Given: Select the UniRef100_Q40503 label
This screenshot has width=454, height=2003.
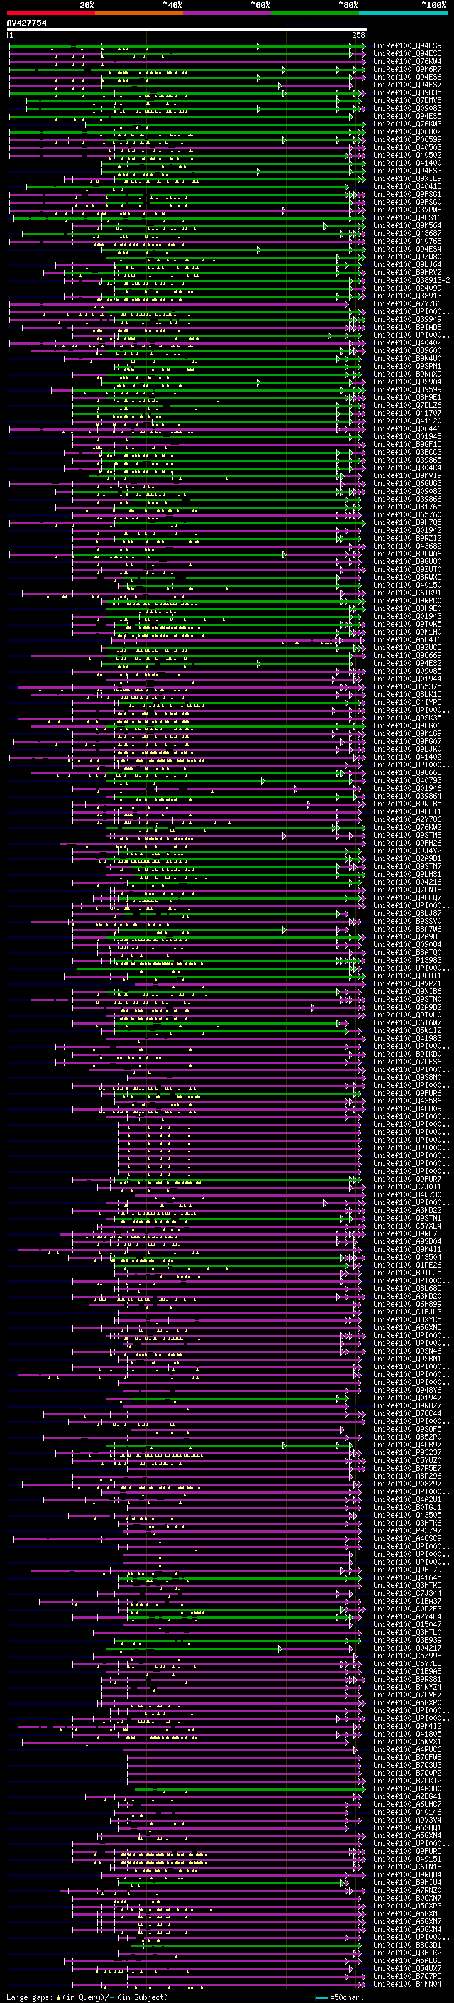Looking at the screenshot, I should coord(407,147).
